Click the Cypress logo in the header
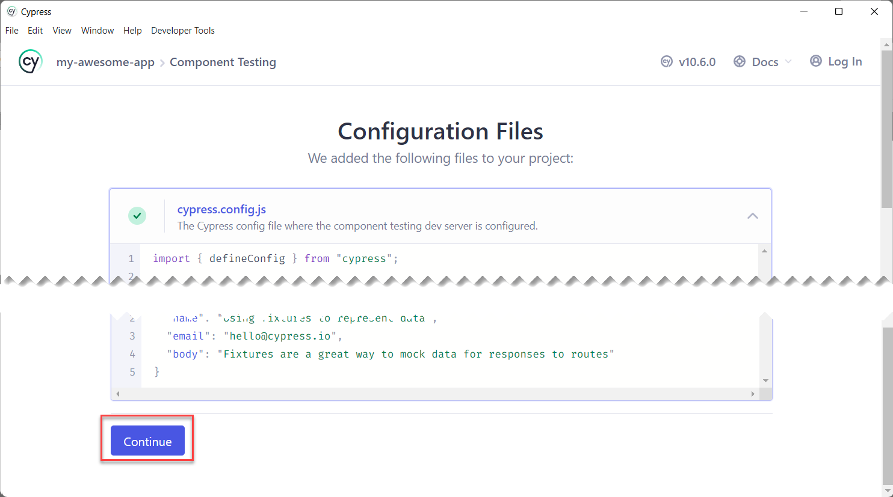The height and width of the screenshot is (497, 893). click(30, 62)
